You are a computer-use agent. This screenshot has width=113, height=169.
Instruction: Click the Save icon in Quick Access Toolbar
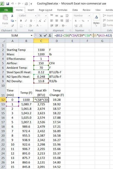[8, 4]
